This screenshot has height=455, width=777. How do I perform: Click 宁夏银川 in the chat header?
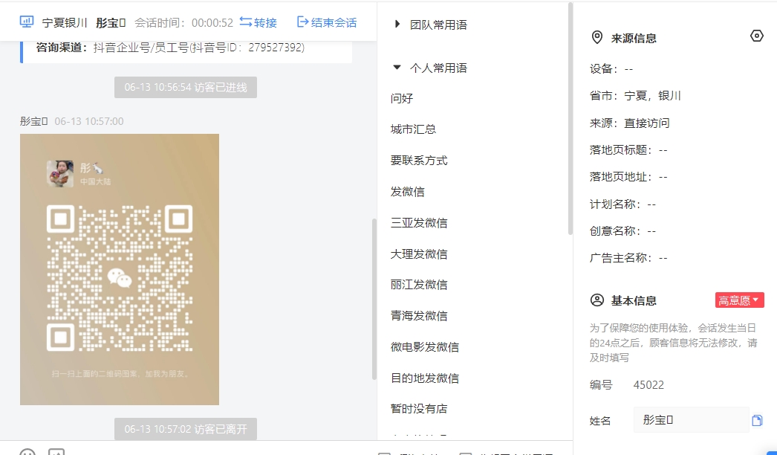coord(65,23)
